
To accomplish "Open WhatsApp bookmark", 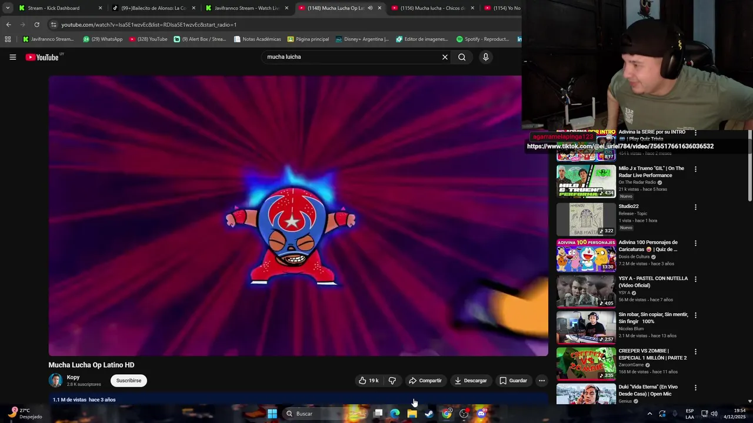I will pyautogui.click(x=102, y=39).
